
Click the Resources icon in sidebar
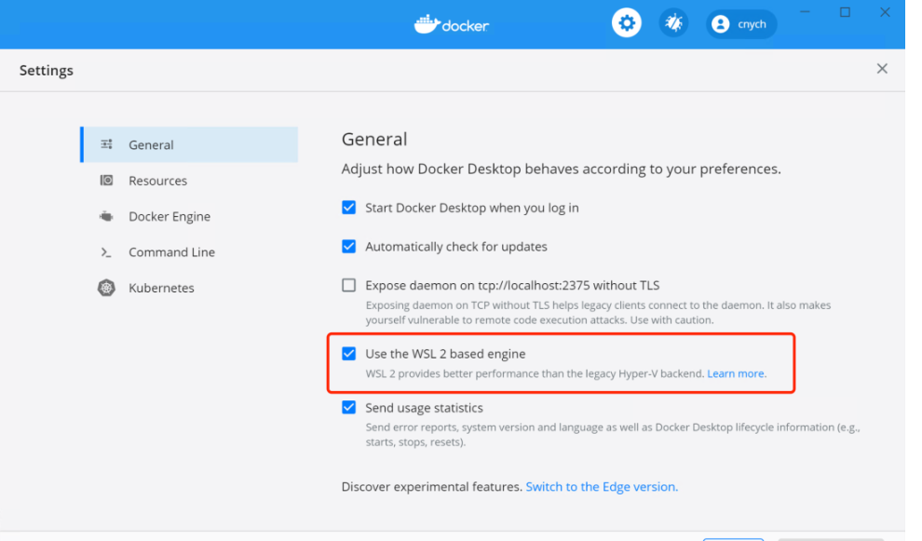click(x=106, y=180)
